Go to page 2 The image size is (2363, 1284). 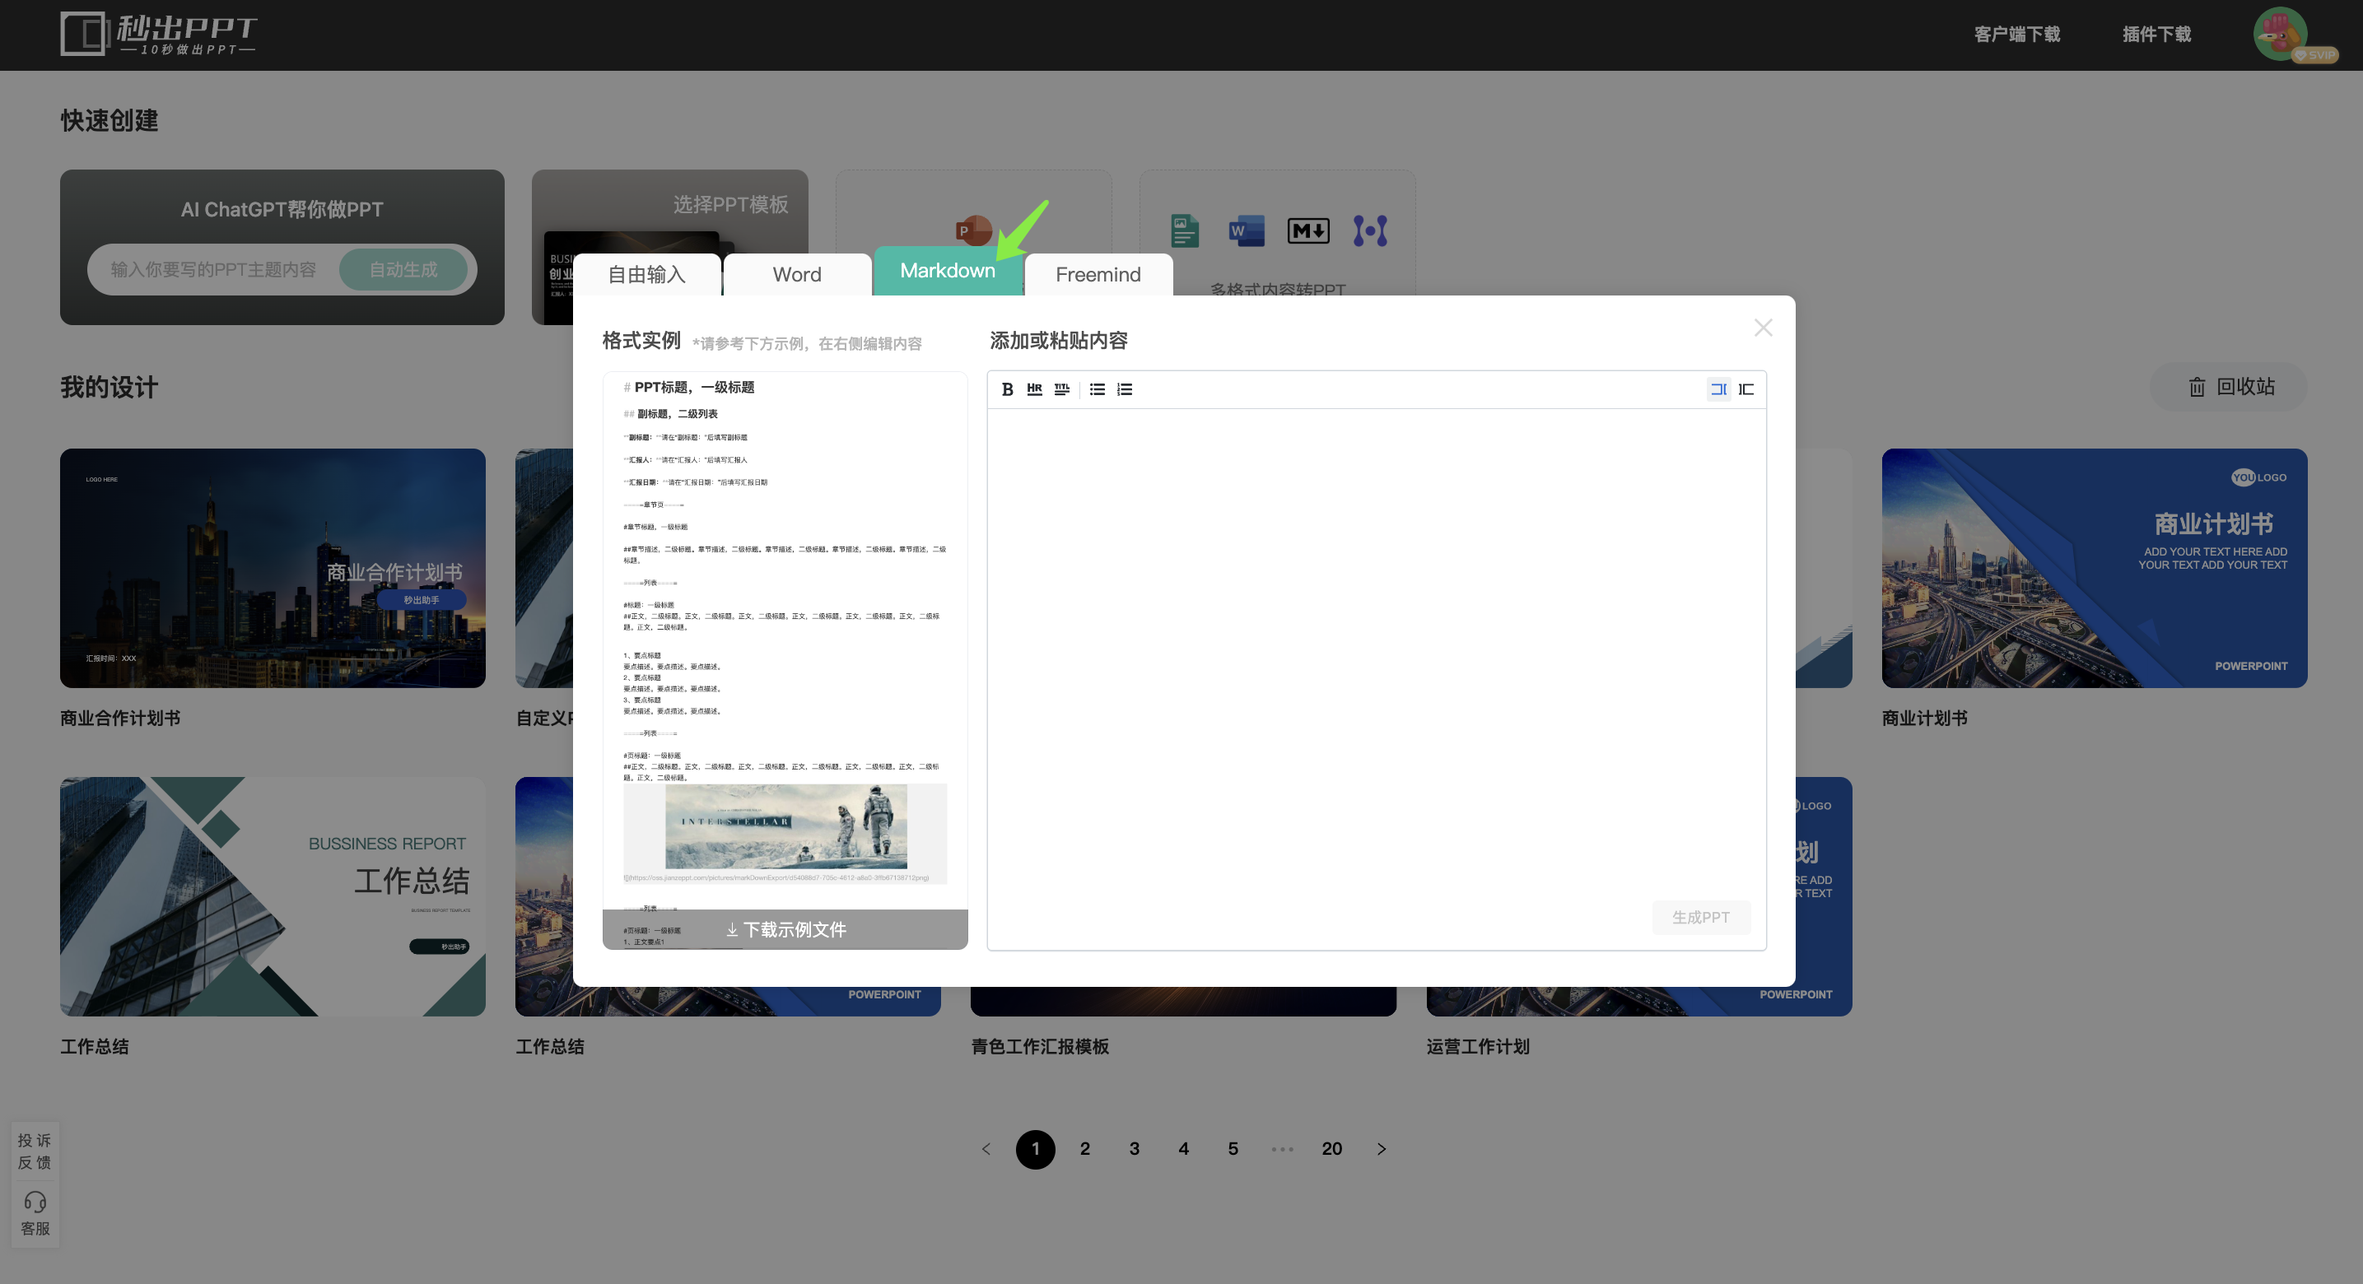(x=1085, y=1149)
